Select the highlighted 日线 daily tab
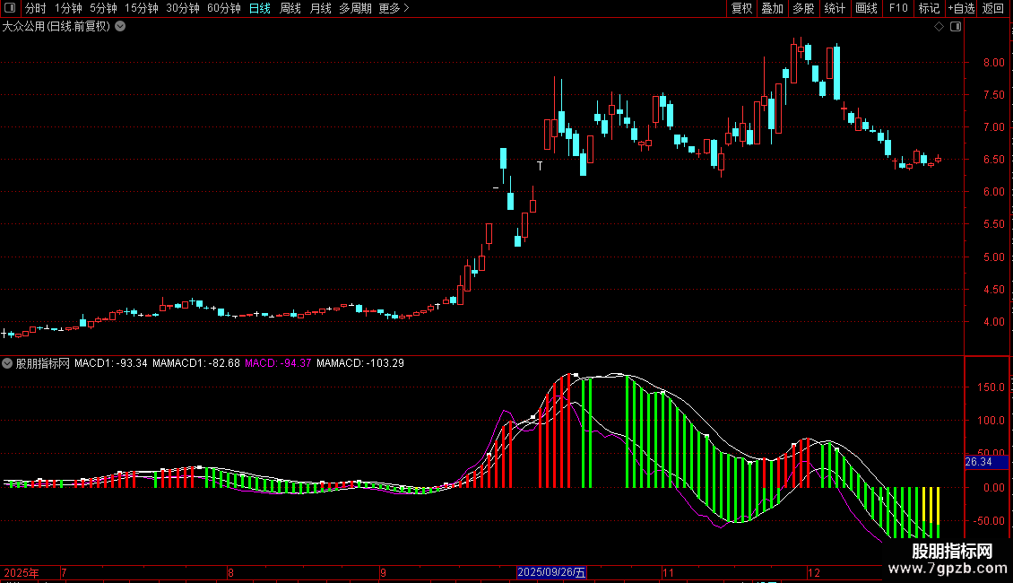This screenshot has width=1013, height=583. click(260, 8)
